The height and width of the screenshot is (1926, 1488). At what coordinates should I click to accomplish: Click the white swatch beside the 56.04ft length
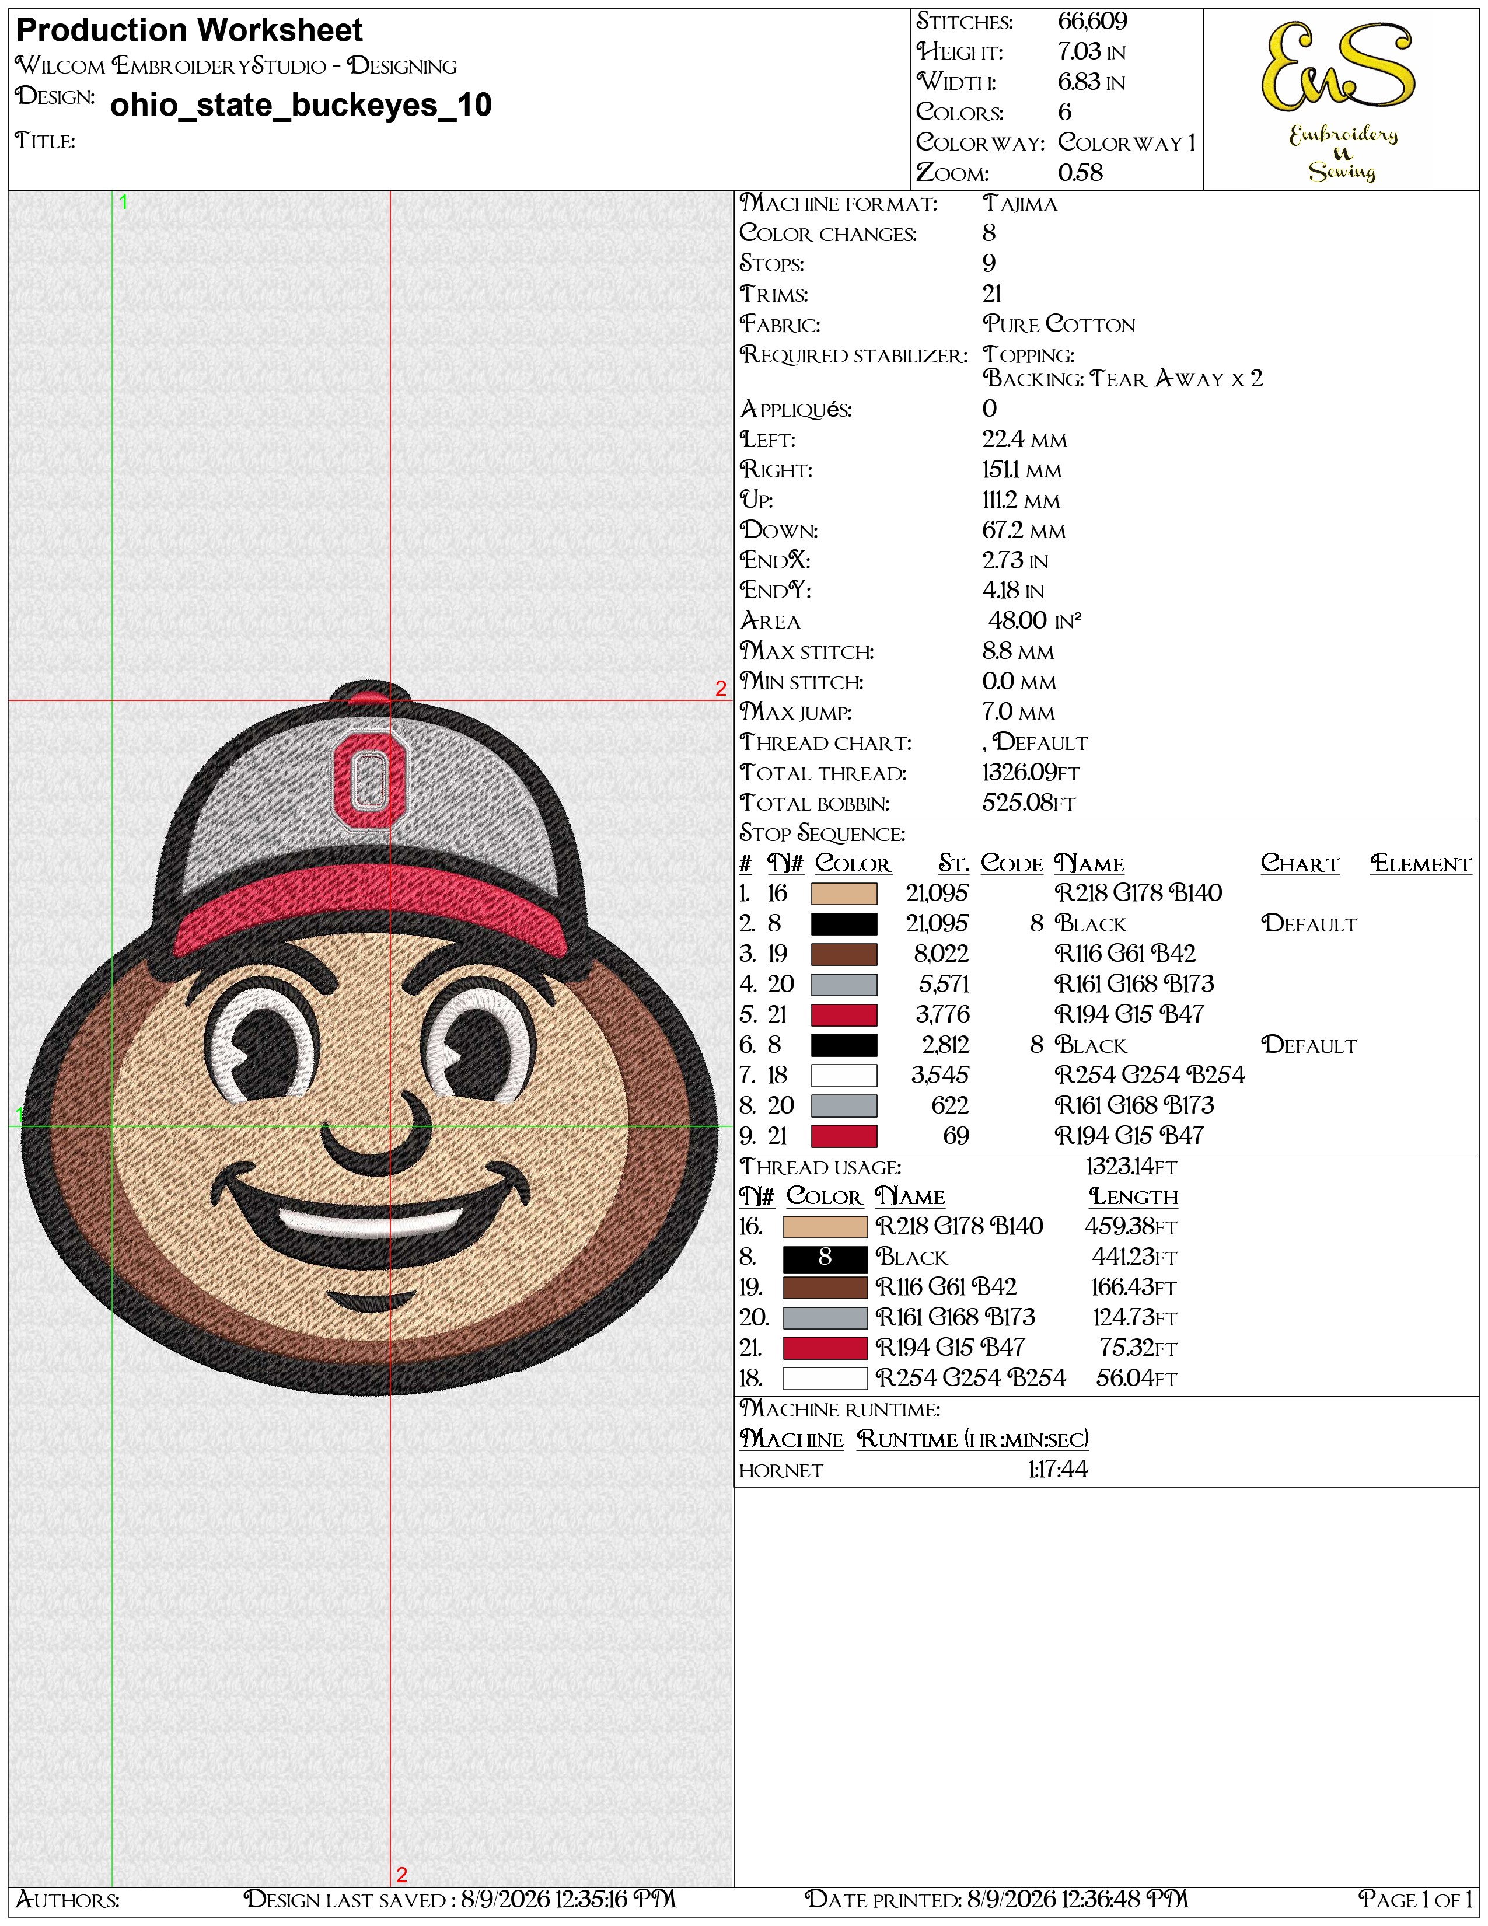coord(825,1379)
